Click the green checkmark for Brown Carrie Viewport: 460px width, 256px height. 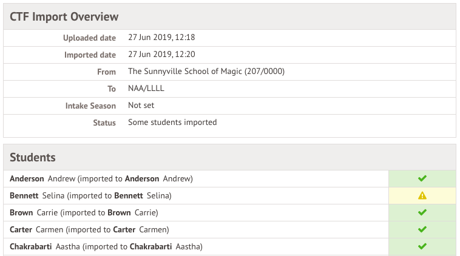tap(422, 212)
